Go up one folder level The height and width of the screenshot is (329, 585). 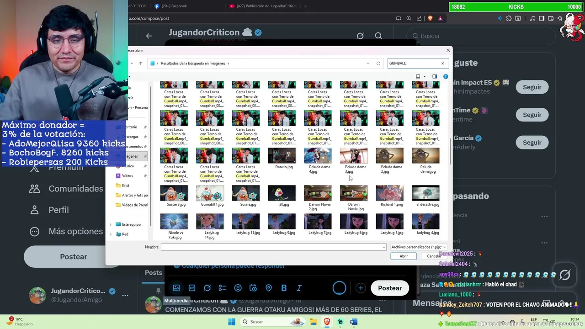[140, 63]
